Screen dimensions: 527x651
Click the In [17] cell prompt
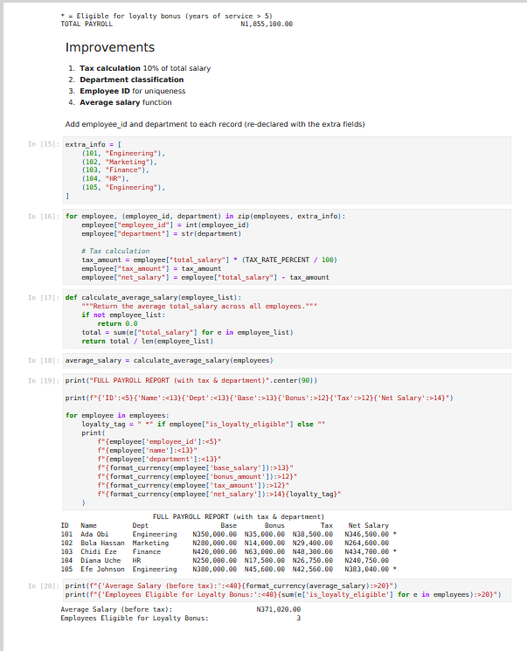44,298
